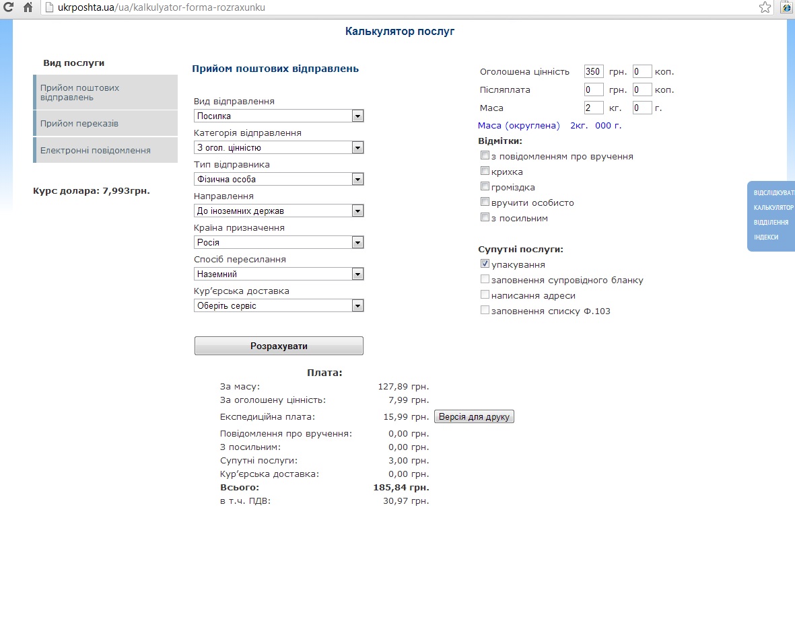Click the Курс долара: 7,993грн. text
The height and width of the screenshot is (633, 795).
(x=92, y=191)
